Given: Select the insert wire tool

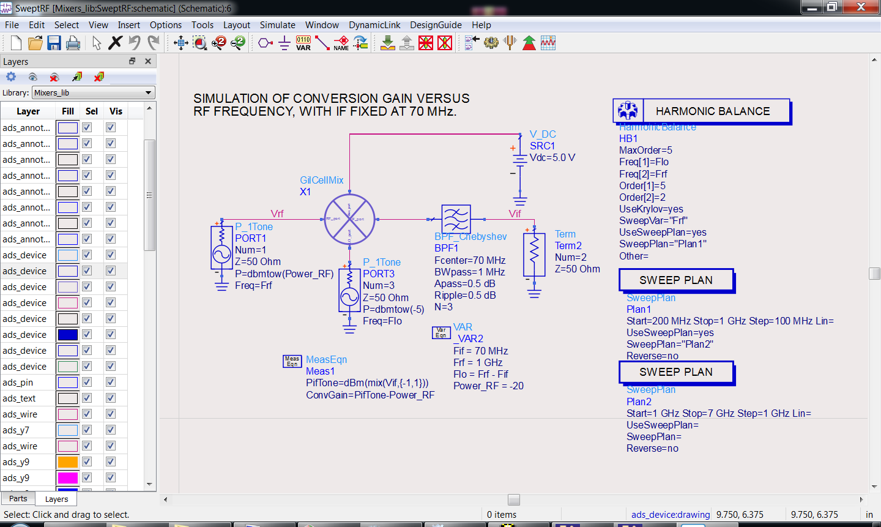Looking at the screenshot, I should 322,43.
